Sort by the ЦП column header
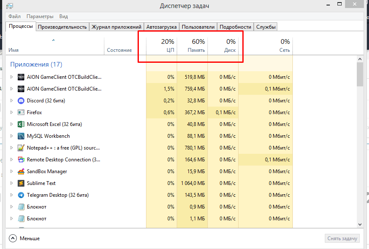 (x=162, y=46)
